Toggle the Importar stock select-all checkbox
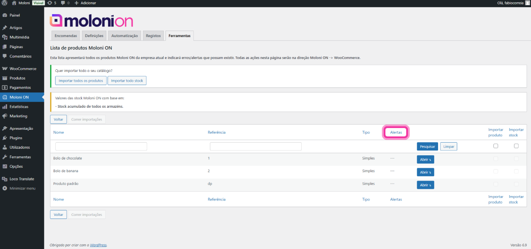Image resolution: width=531 pixels, height=249 pixels. coord(516,146)
